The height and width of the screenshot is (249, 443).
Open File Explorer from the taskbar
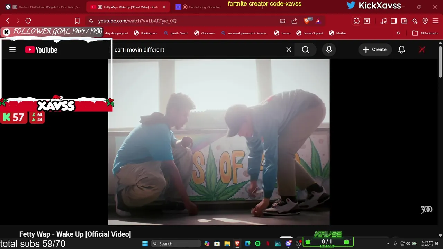point(227,243)
